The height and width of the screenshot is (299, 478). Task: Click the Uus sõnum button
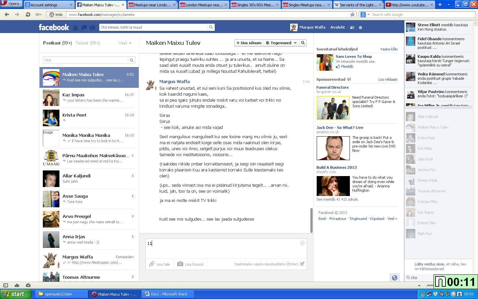(249, 43)
